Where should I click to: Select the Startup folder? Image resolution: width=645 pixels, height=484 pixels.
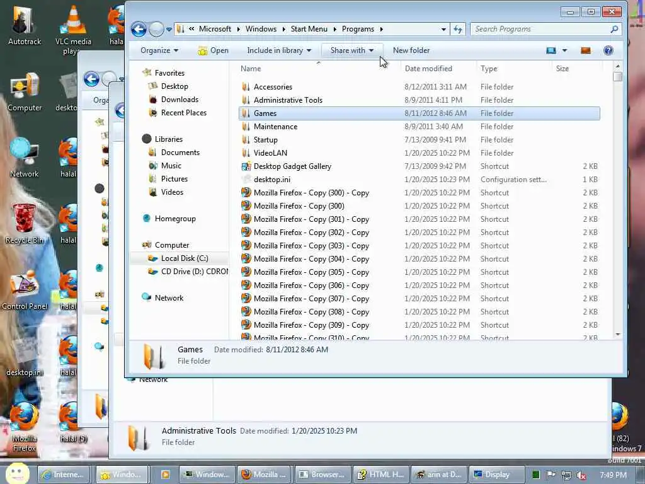pos(265,139)
